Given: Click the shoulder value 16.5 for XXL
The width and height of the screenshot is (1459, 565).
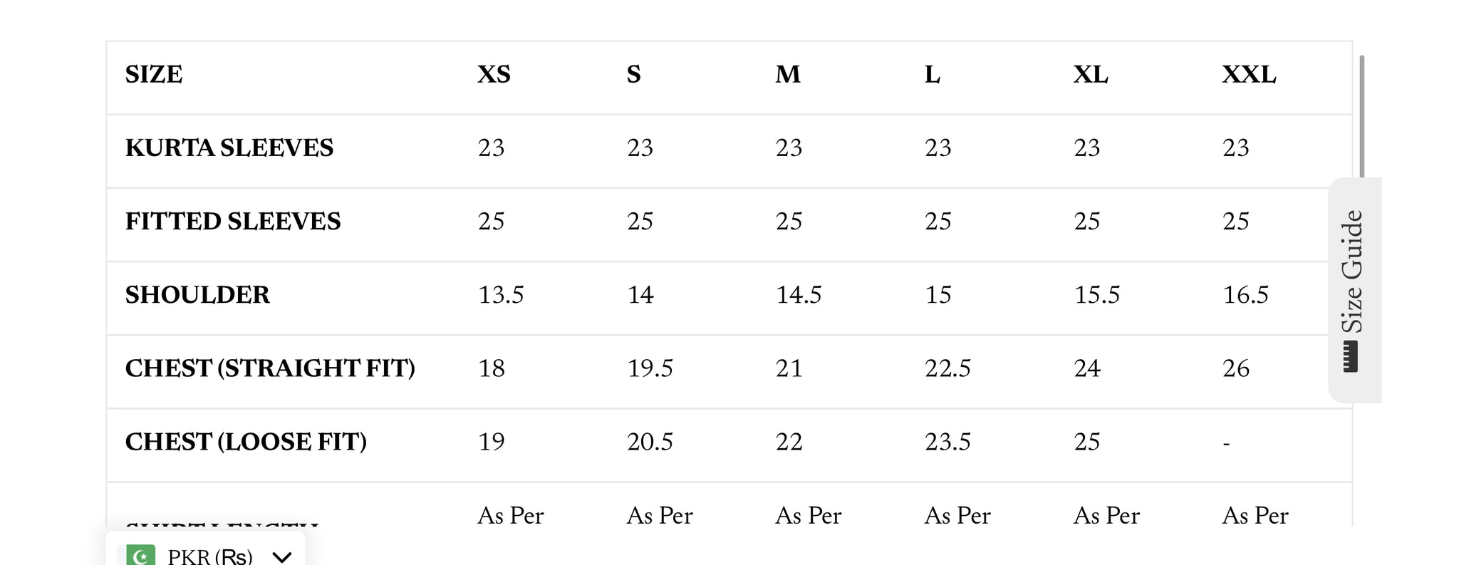Looking at the screenshot, I should pyautogui.click(x=1245, y=295).
